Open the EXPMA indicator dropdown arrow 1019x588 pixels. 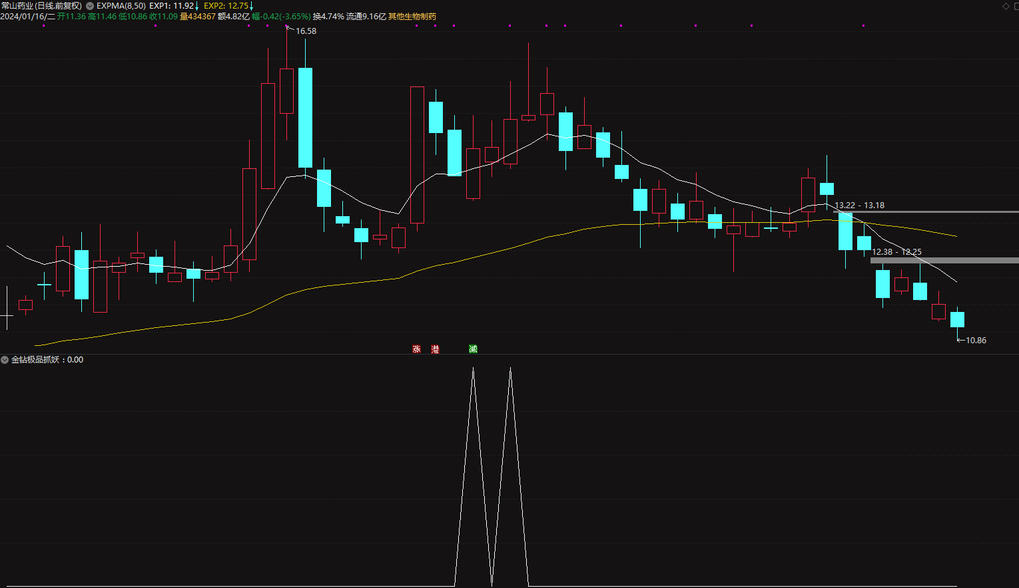coord(90,6)
